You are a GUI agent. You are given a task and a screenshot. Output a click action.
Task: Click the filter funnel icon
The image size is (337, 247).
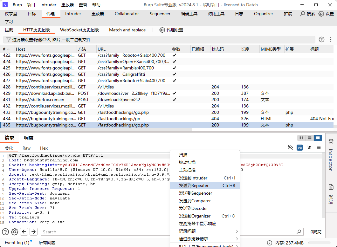click(8, 40)
